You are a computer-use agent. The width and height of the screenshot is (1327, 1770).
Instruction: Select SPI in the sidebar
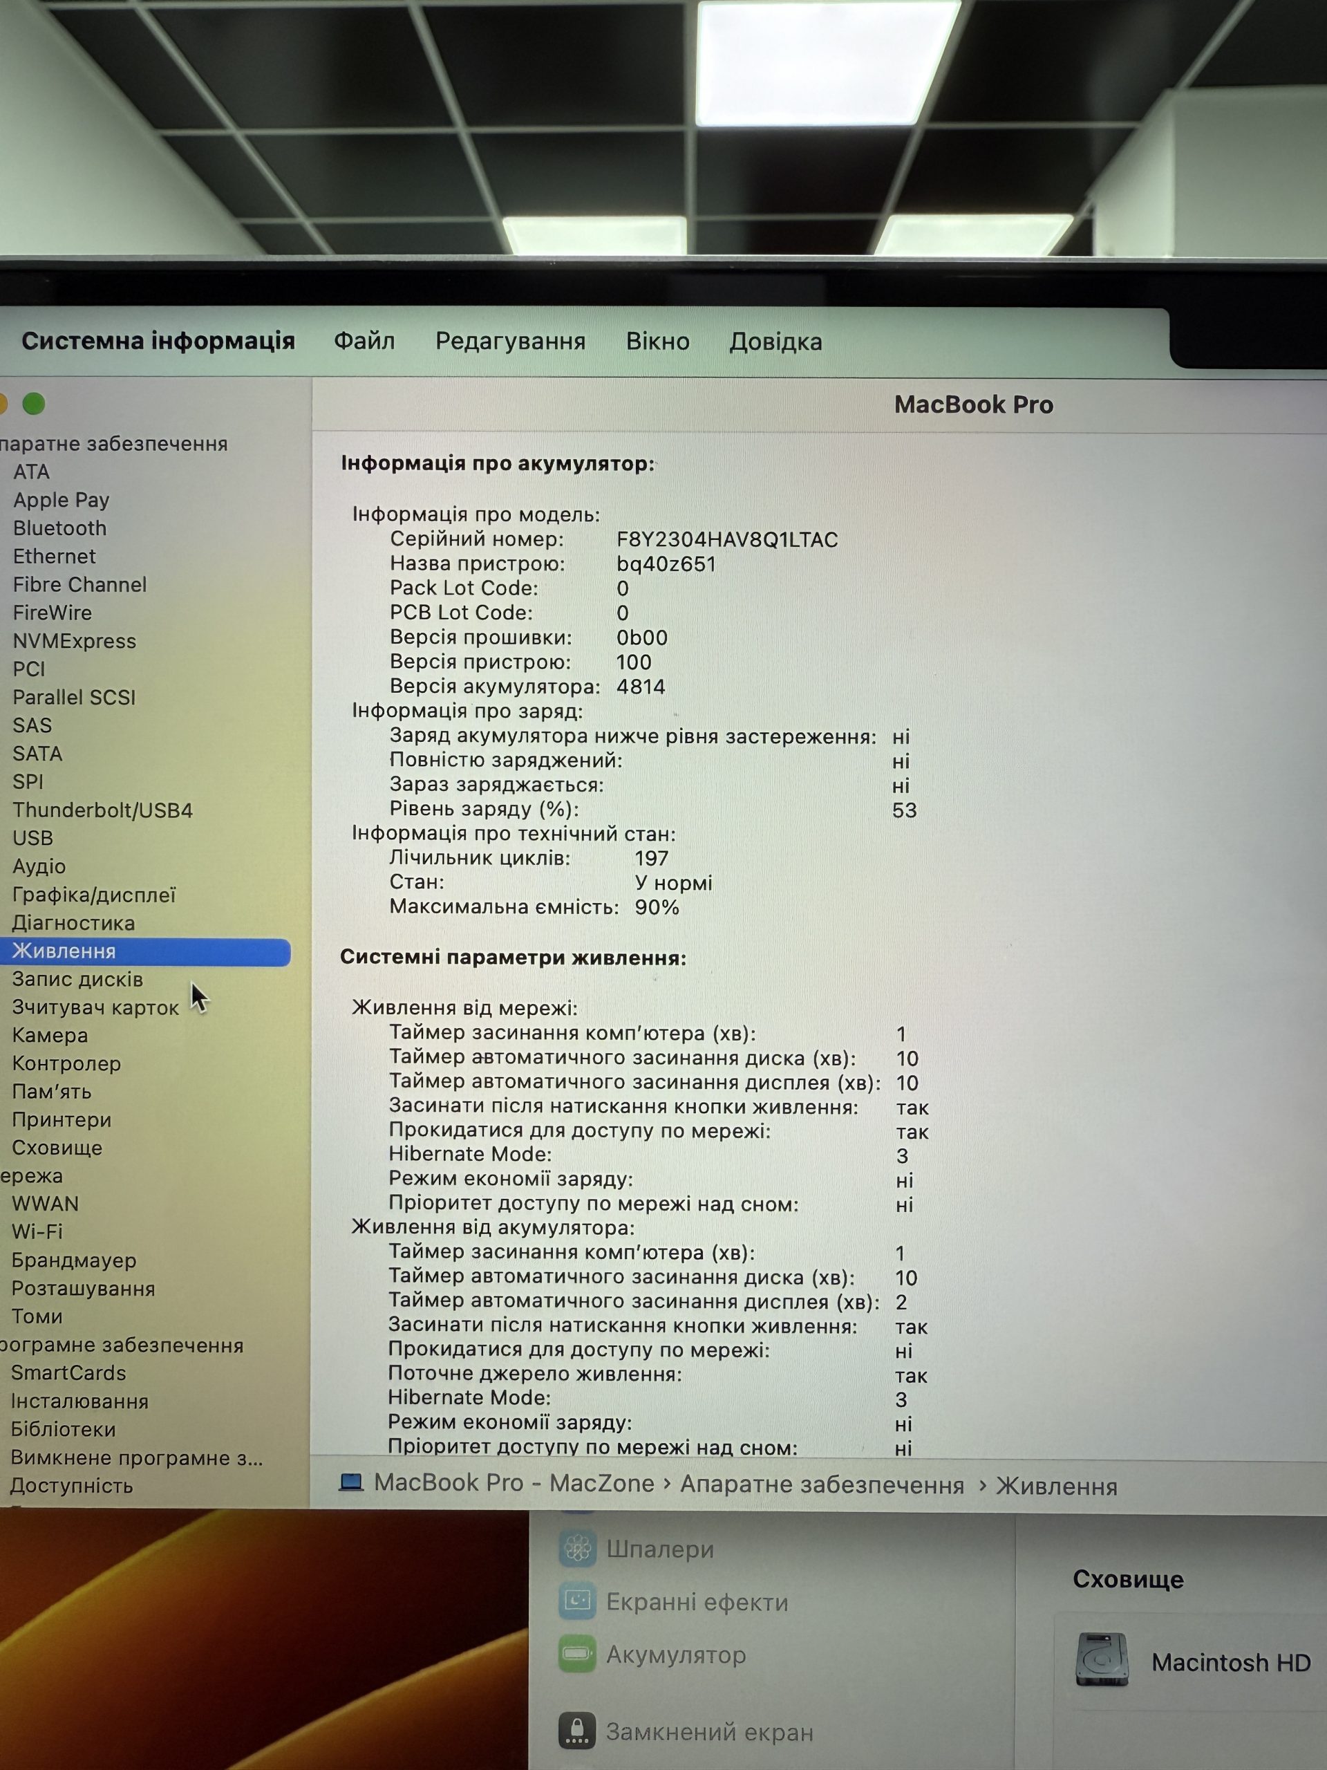(28, 781)
